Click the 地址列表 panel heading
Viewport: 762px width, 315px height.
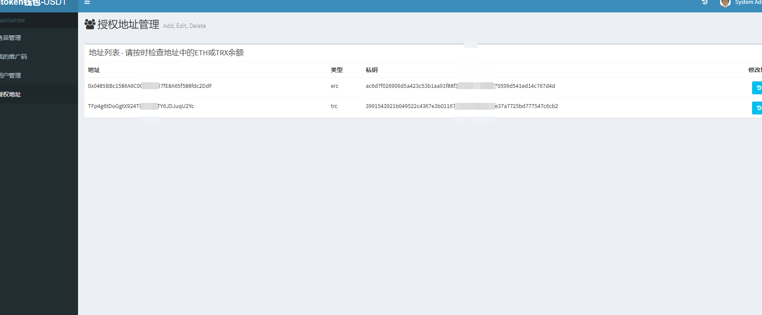166,53
